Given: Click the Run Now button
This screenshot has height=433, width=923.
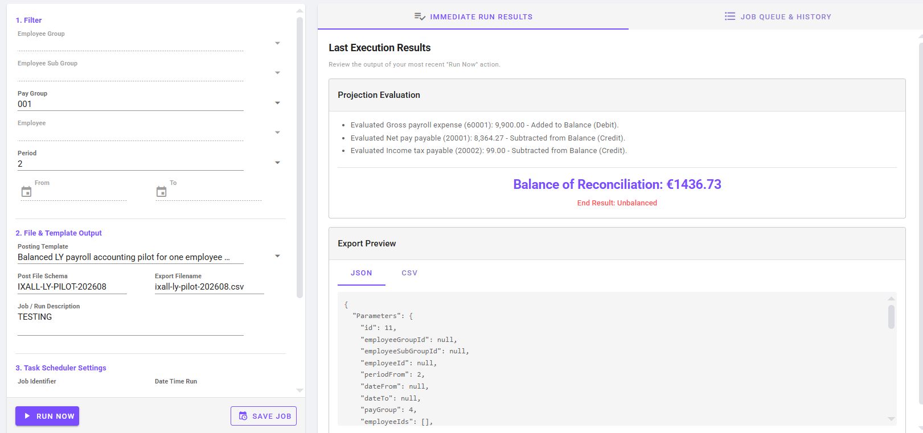Looking at the screenshot, I should (47, 416).
